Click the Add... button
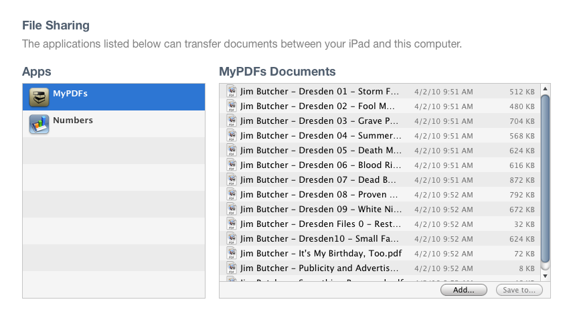571x324 pixels. (464, 290)
